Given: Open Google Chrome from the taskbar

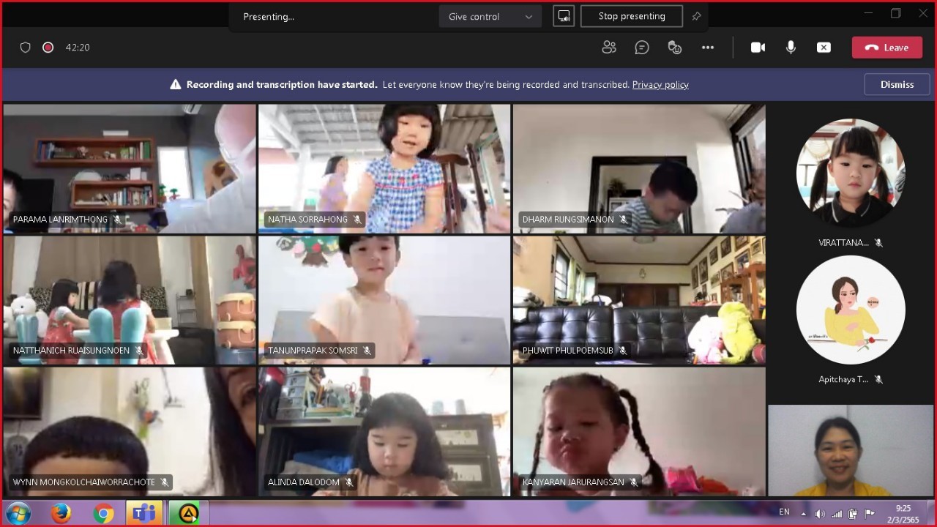Looking at the screenshot, I should [103, 514].
